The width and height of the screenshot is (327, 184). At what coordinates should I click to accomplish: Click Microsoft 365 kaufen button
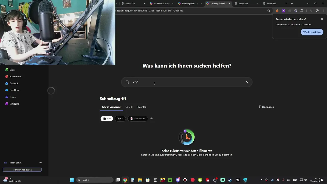coord(22,170)
